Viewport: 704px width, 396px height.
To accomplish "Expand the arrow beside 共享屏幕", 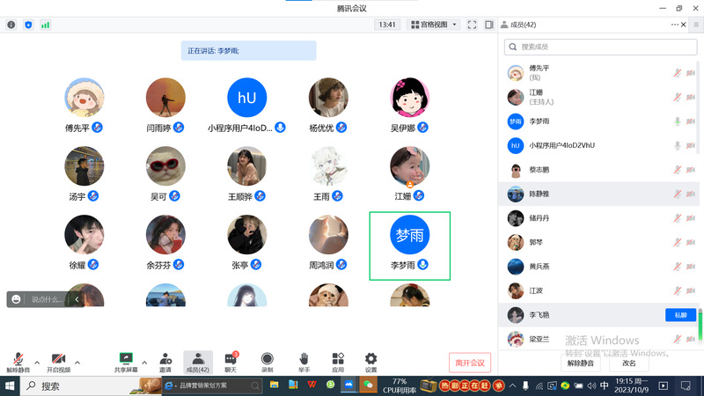I will pos(144,362).
